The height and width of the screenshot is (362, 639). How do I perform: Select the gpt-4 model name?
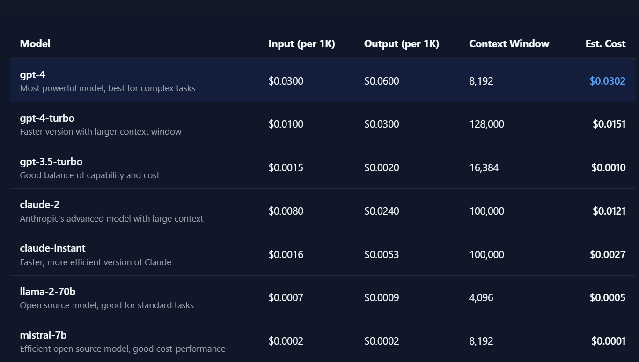pos(33,74)
